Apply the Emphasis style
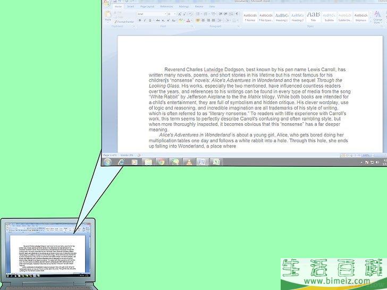 pyautogui.click(x=360, y=18)
